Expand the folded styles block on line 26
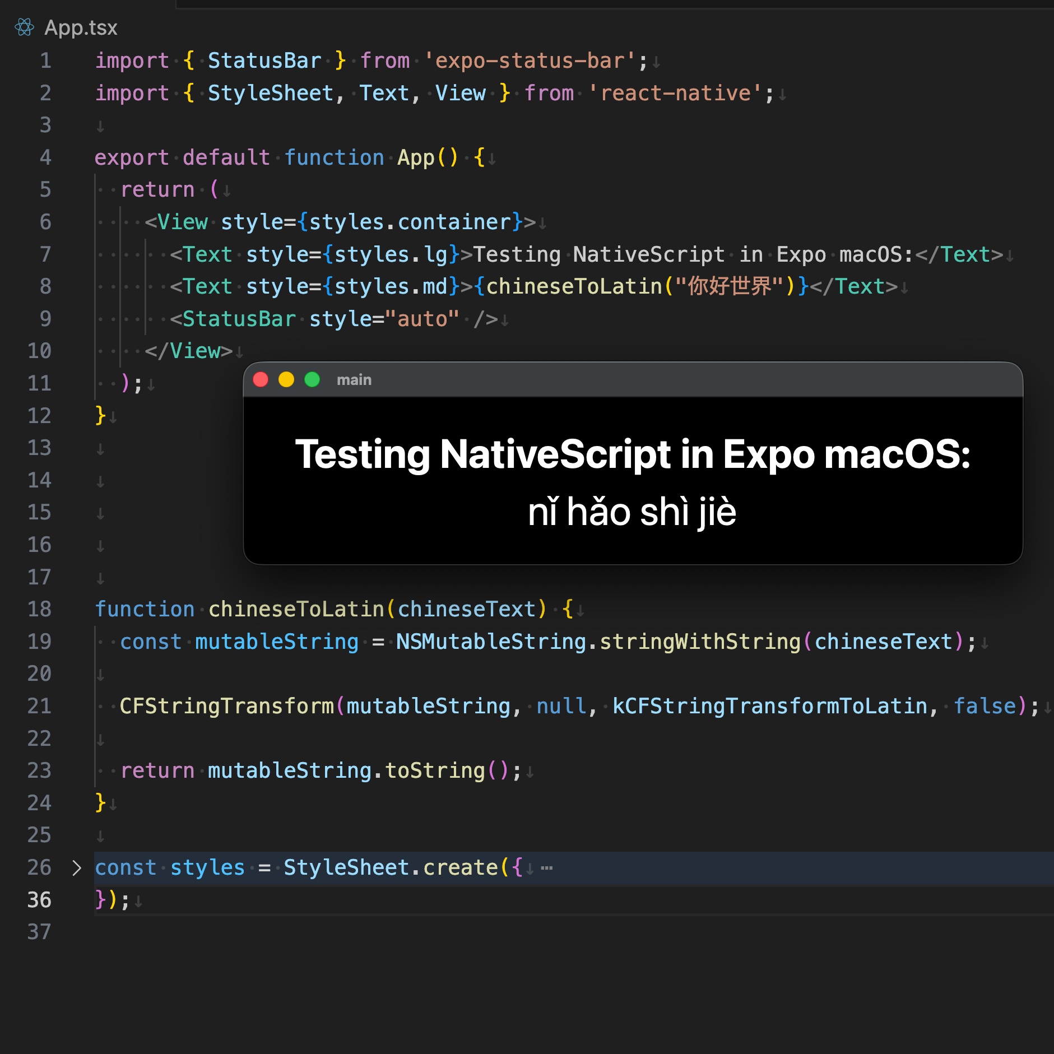The width and height of the screenshot is (1054, 1054). [x=77, y=868]
